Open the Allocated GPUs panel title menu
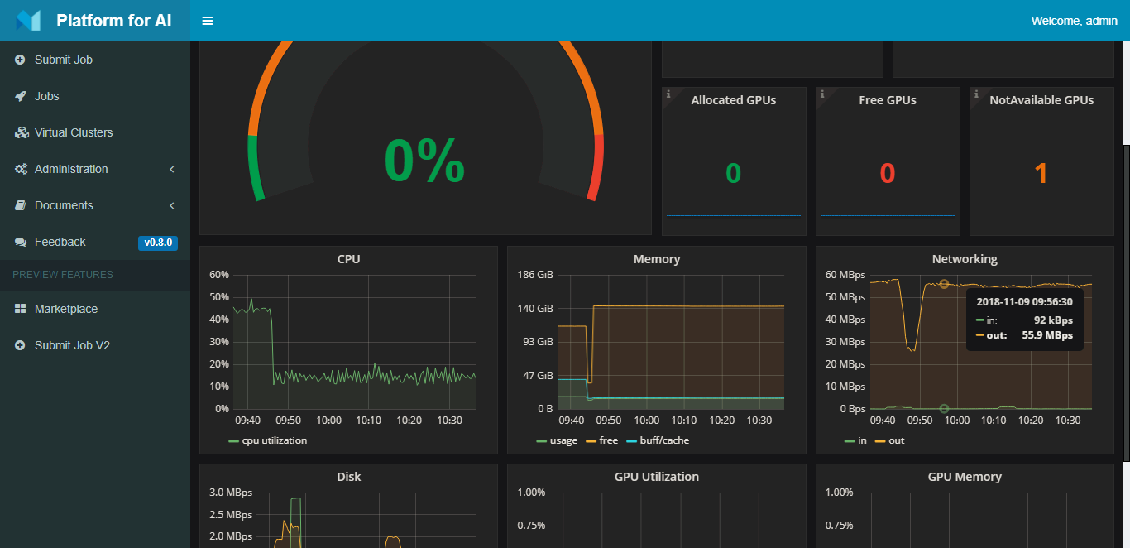1130x548 pixels. tap(734, 100)
